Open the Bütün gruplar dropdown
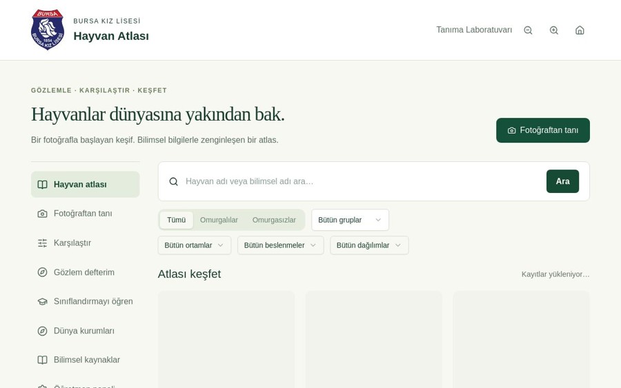Viewport: 621px width, 388px height. [350, 220]
